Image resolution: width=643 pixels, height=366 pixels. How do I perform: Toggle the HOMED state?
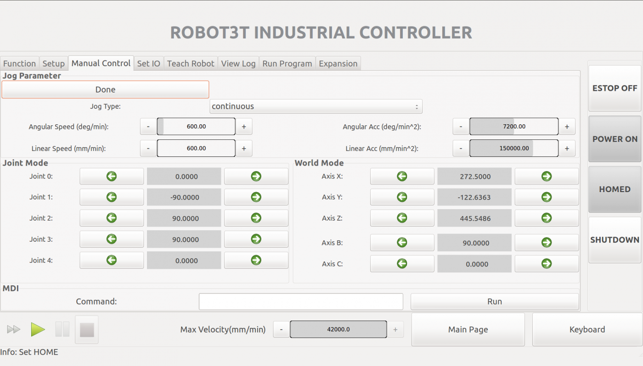point(615,189)
